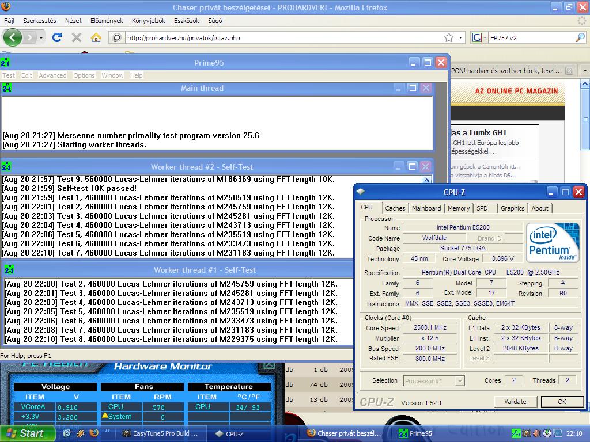Viewport: 590px width, 442px height.
Task: Switch to Chaser privát Firefox taskbar button
Action: (345, 433)
